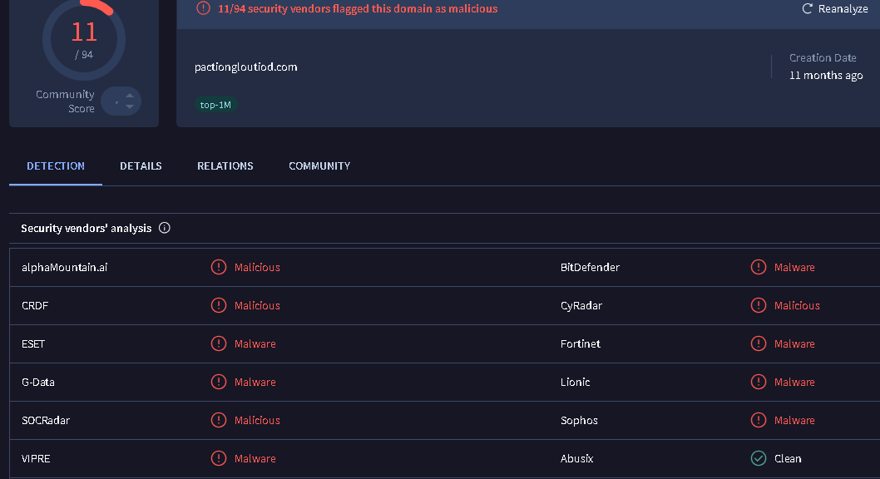Downvote the Community Score
This screenshot has width=880, height=479.
coord(131,106)
